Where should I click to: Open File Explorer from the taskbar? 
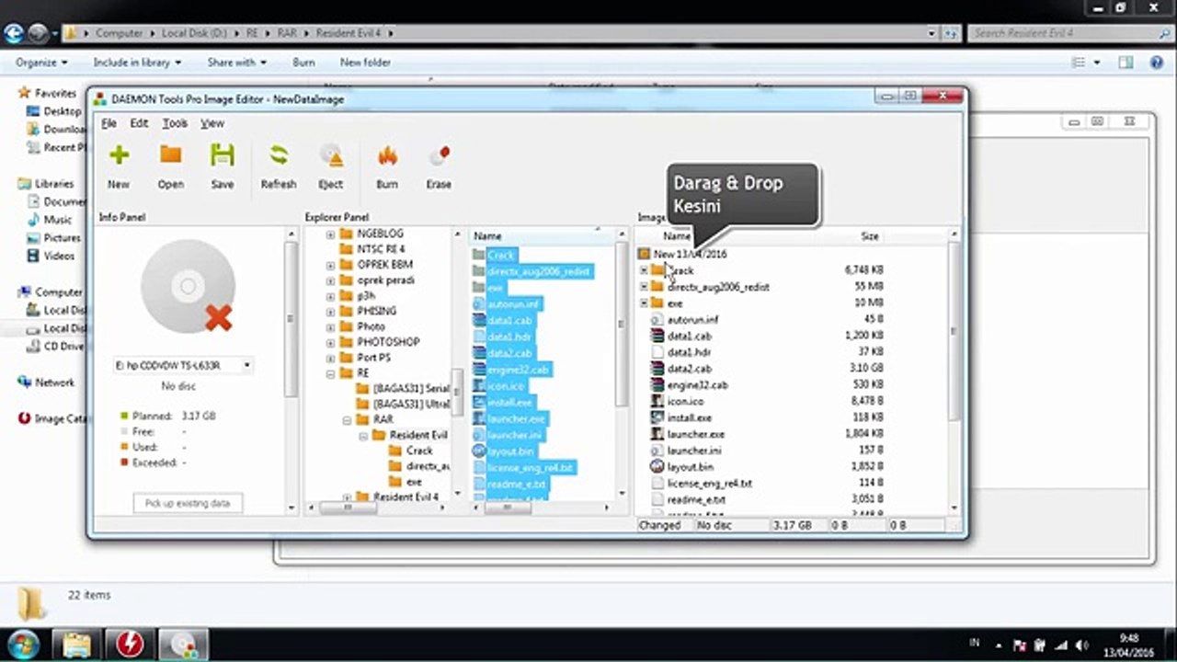click(x=77, y=645)
